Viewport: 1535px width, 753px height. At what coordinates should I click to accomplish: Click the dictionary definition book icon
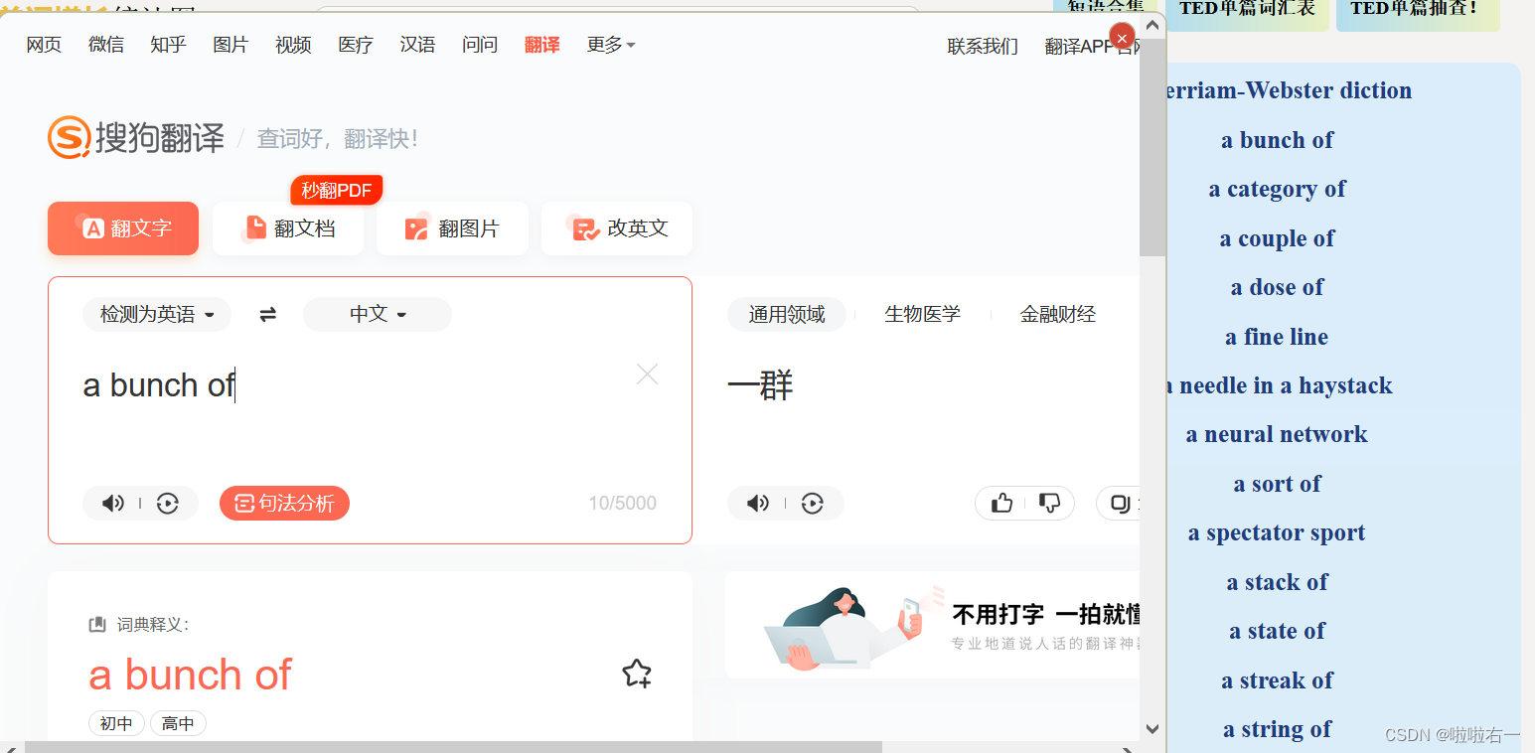[97, 625]
